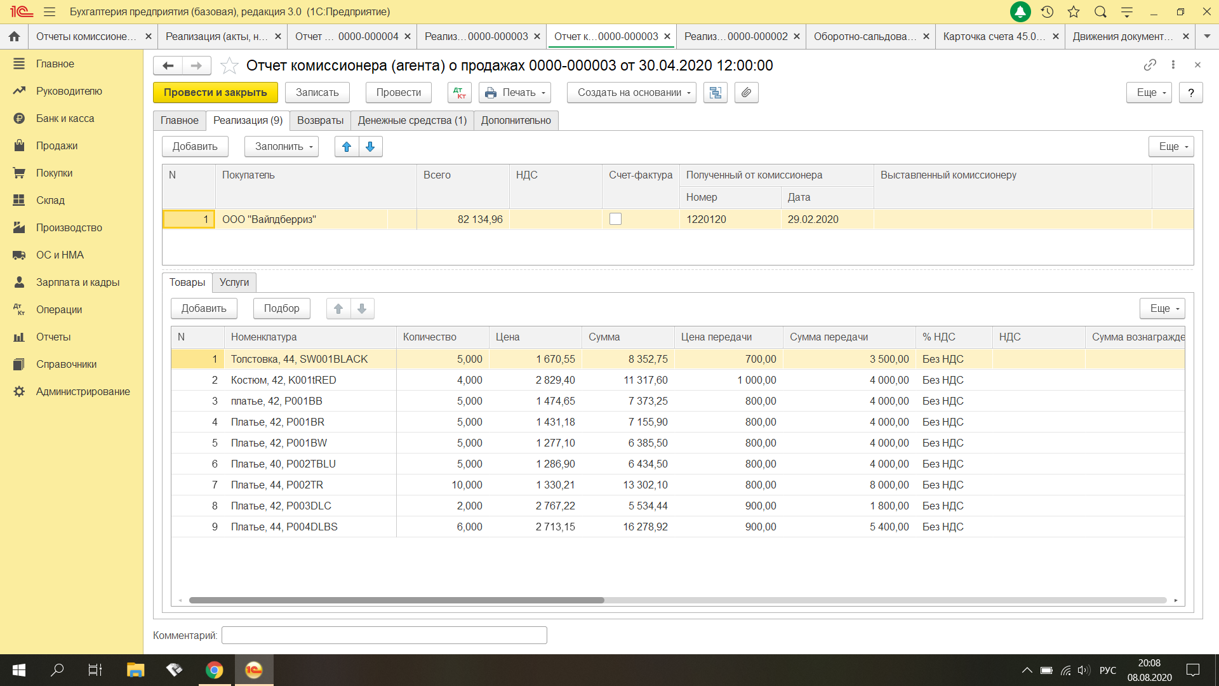Open Руководителю section in sidebar
The image size is (1219, 686).
pos(69,91)
